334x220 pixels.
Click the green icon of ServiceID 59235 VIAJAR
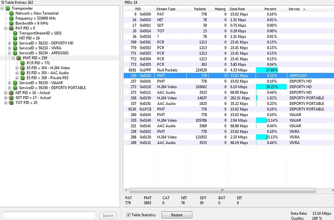15,83
